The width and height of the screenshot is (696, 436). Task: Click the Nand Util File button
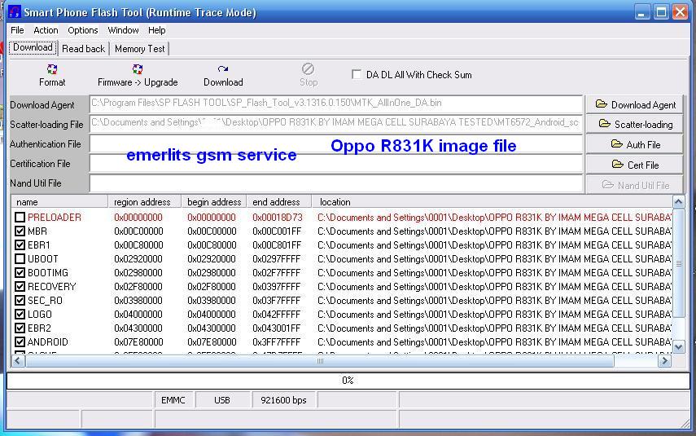(x=634, y=185)
